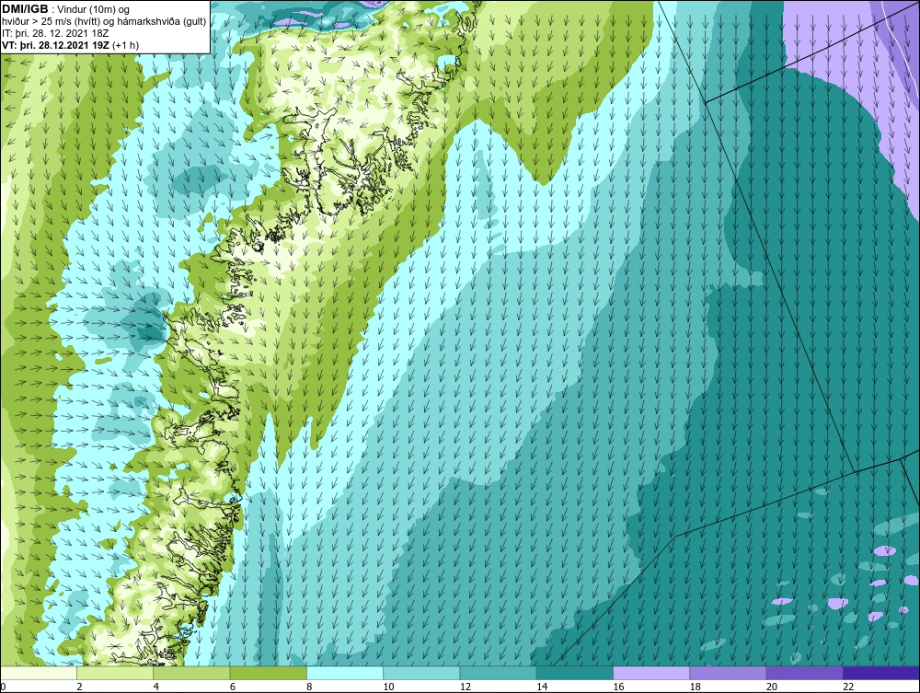Click the 'VT: þri. 28.12.2021 19Z' line
The height and width of the screenshot is (693, 920).
(x=71, y=45)
